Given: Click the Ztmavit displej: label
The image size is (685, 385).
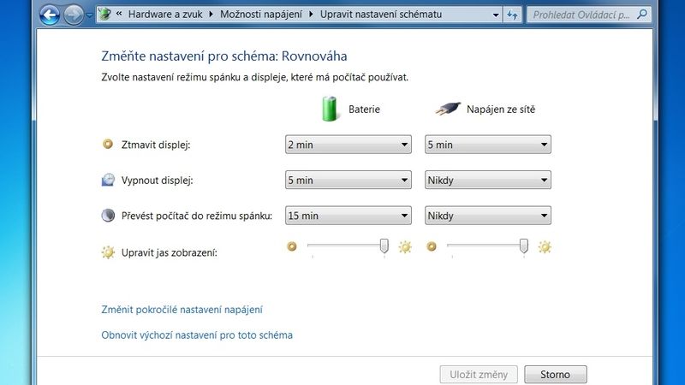Looking at the screenshot, I should 156,145.
